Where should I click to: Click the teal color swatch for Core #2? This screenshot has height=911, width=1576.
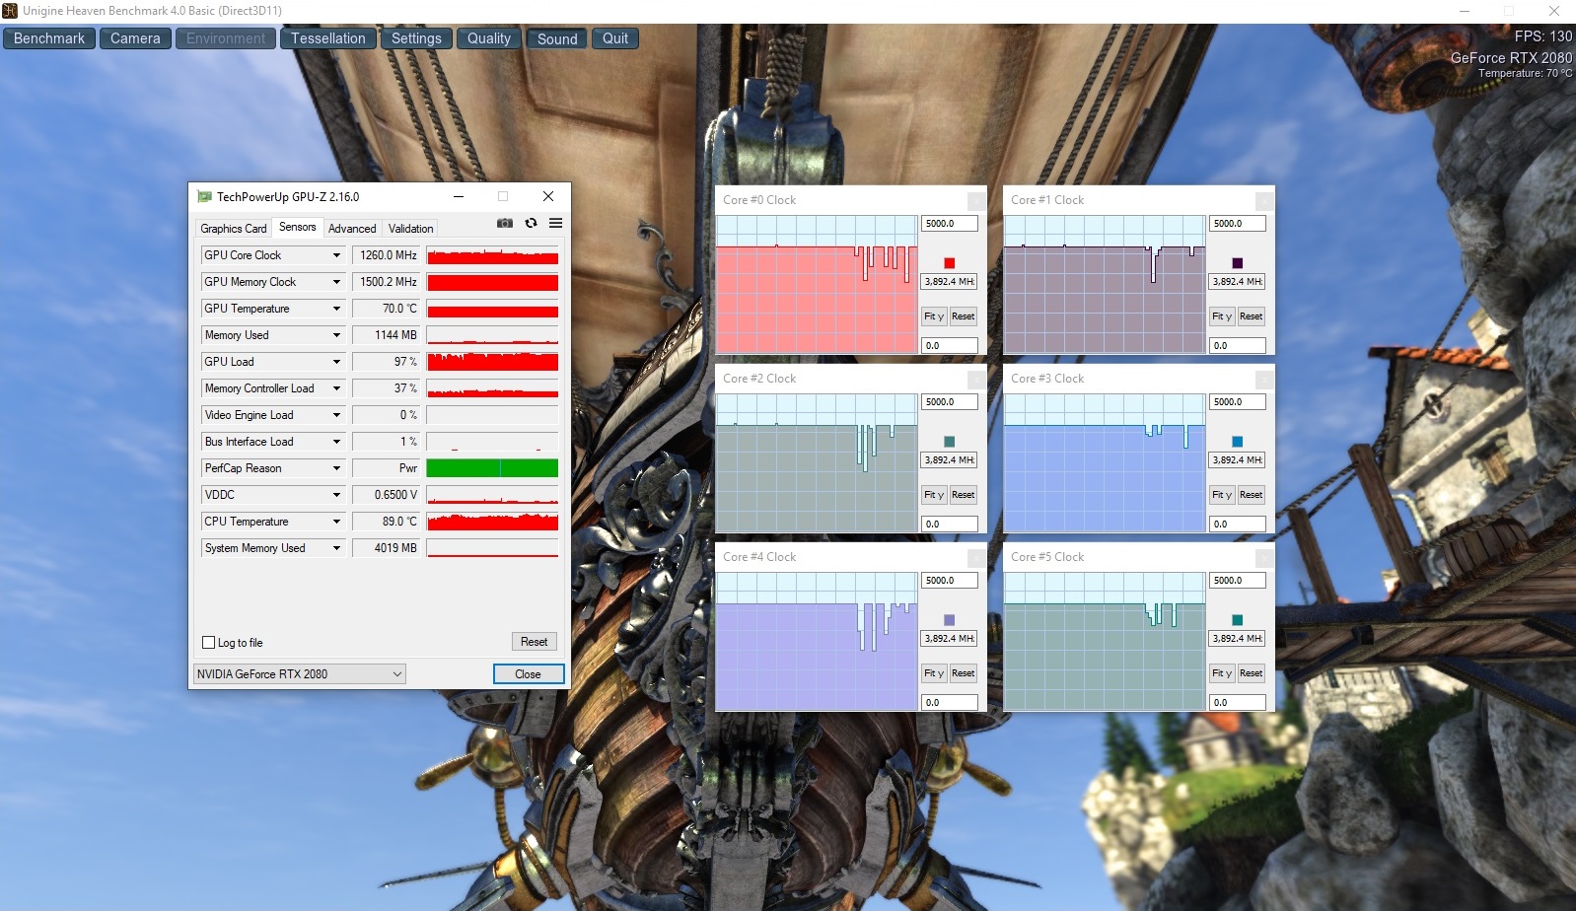(x=949, y=442)
